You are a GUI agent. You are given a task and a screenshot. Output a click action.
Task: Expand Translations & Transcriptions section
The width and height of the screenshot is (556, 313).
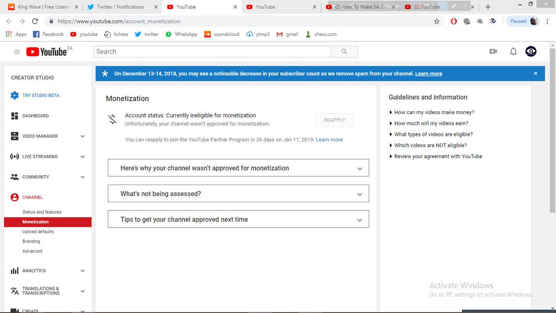pos(82,291)
